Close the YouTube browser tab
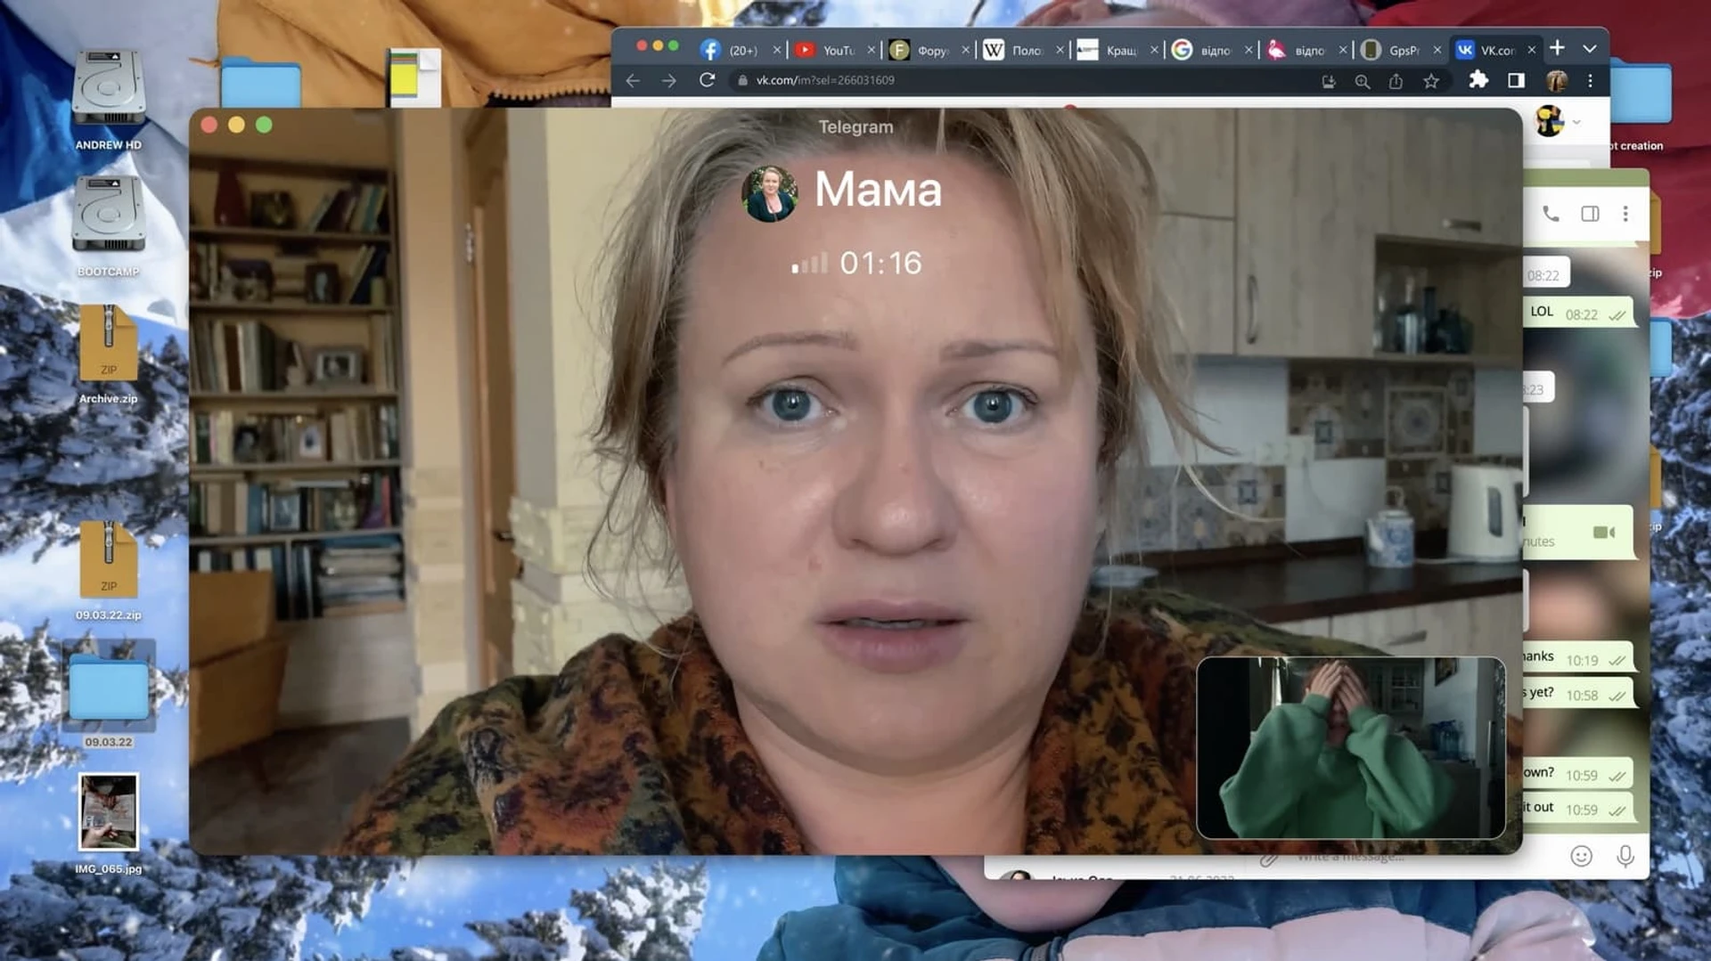 [x=871, y=50]
